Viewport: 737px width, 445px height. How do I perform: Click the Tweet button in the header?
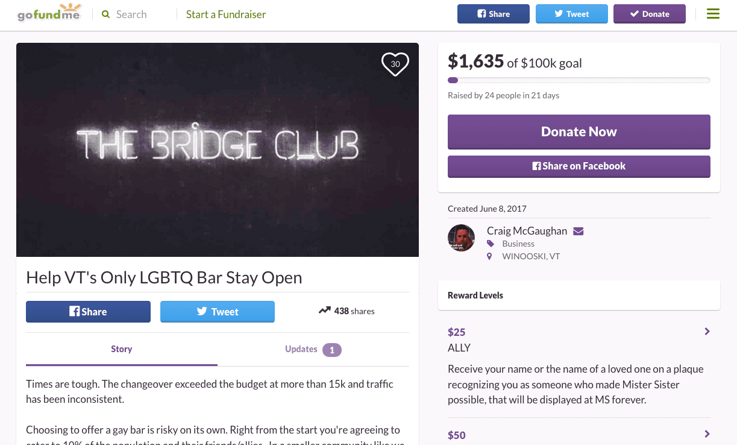[x=571, y=14]
